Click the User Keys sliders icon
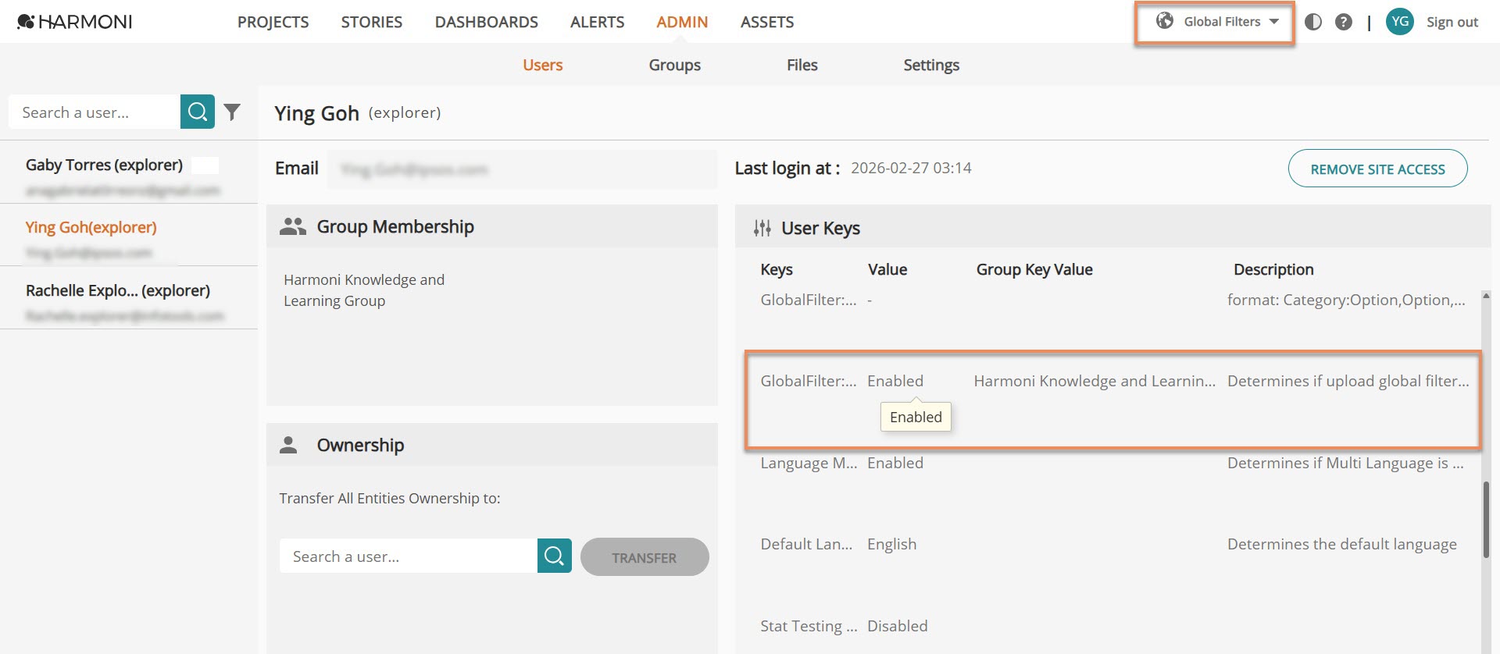Screen dimensions: 1500x654 click(x=762, y=228)
